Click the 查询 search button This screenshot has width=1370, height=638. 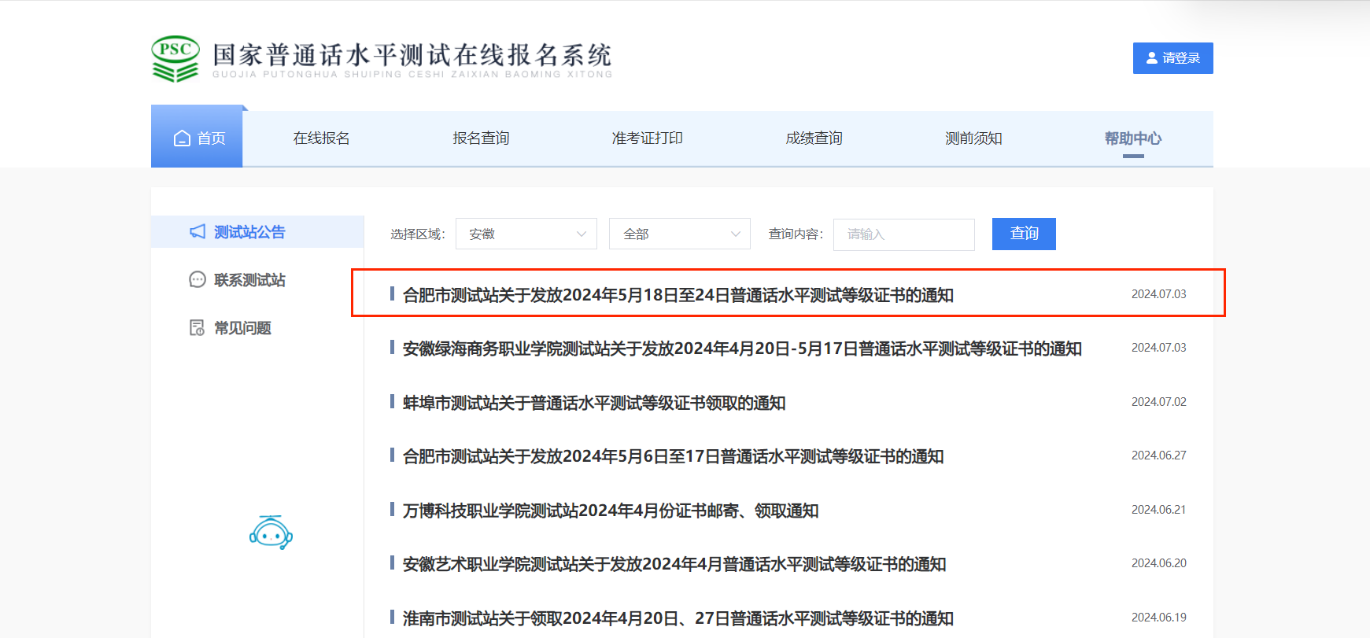coord(1024,234)
